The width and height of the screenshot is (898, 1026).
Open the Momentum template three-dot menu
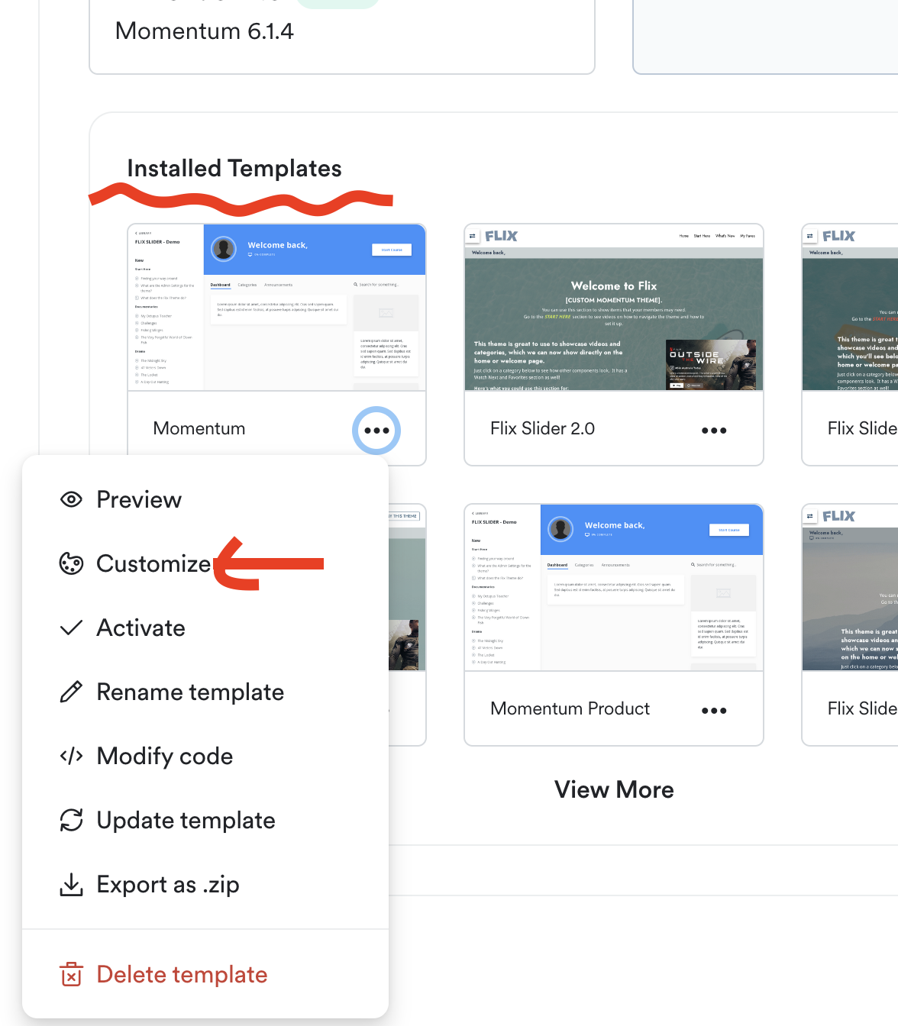coord(376,431)
